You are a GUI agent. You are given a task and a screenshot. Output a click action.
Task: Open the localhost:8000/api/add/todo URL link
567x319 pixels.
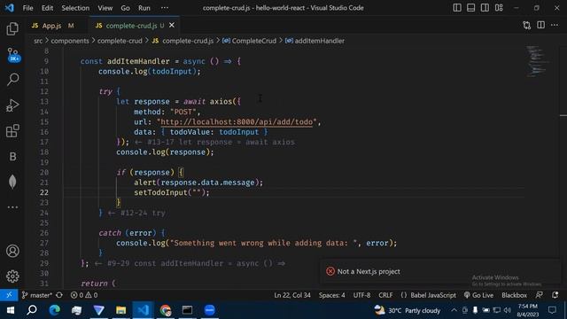pos(237,122)
